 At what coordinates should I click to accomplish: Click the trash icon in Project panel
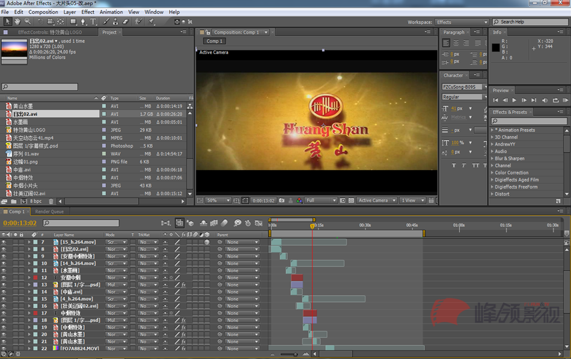coord(51,202)
